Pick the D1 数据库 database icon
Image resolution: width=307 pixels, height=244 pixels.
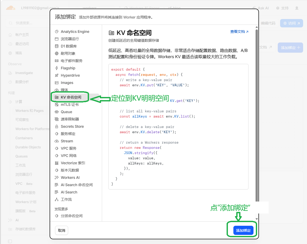pyautogui.click(x=57, y=46)
